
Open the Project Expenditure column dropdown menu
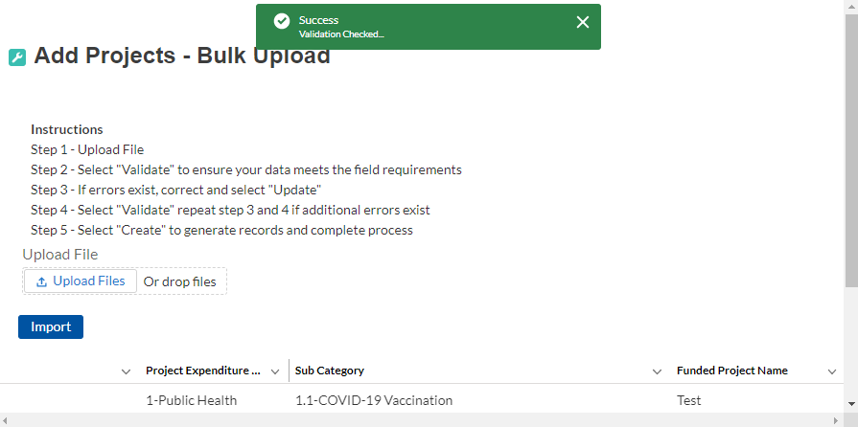(275, 371)
